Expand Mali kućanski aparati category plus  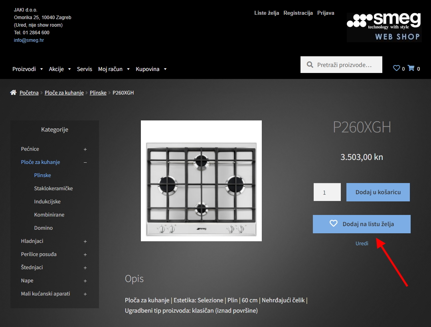[x=85, y=294]
